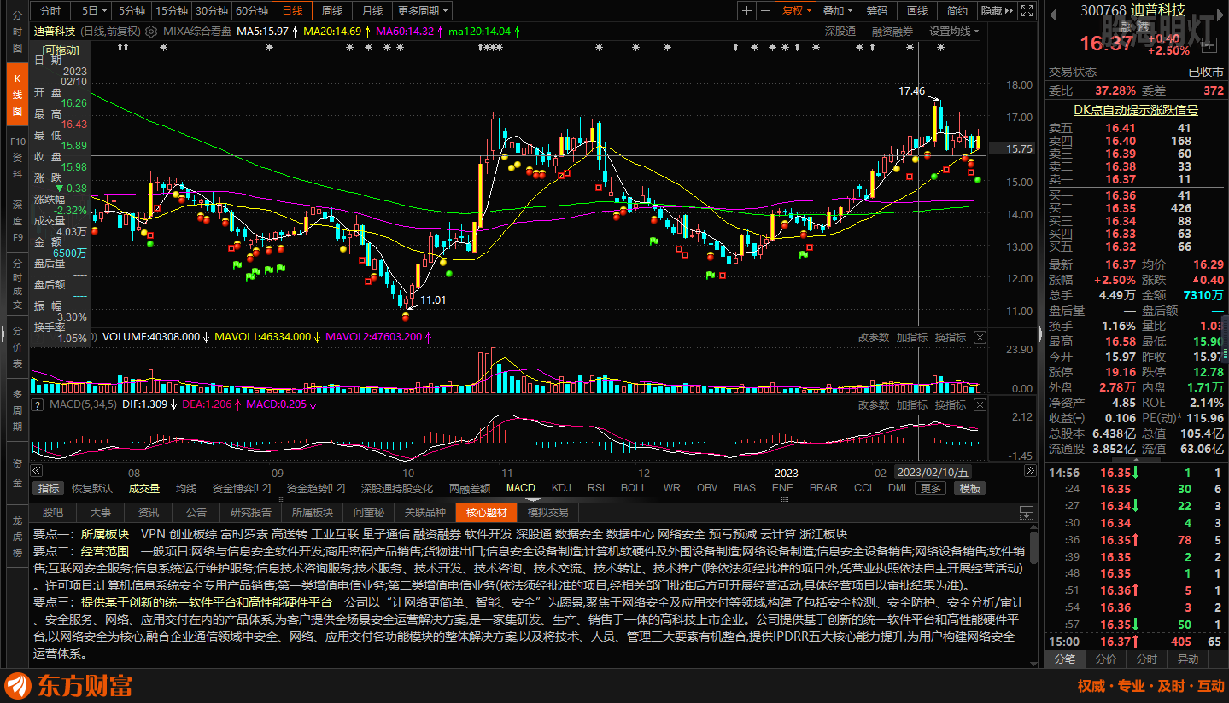Open 更多周期 dropdown
This screenshot has width=1229, height=703.
424,11
